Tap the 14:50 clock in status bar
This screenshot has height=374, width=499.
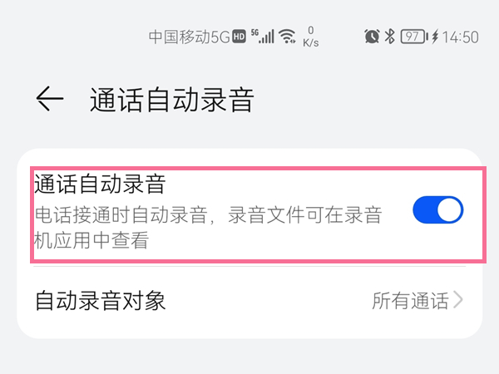(460, 37)
